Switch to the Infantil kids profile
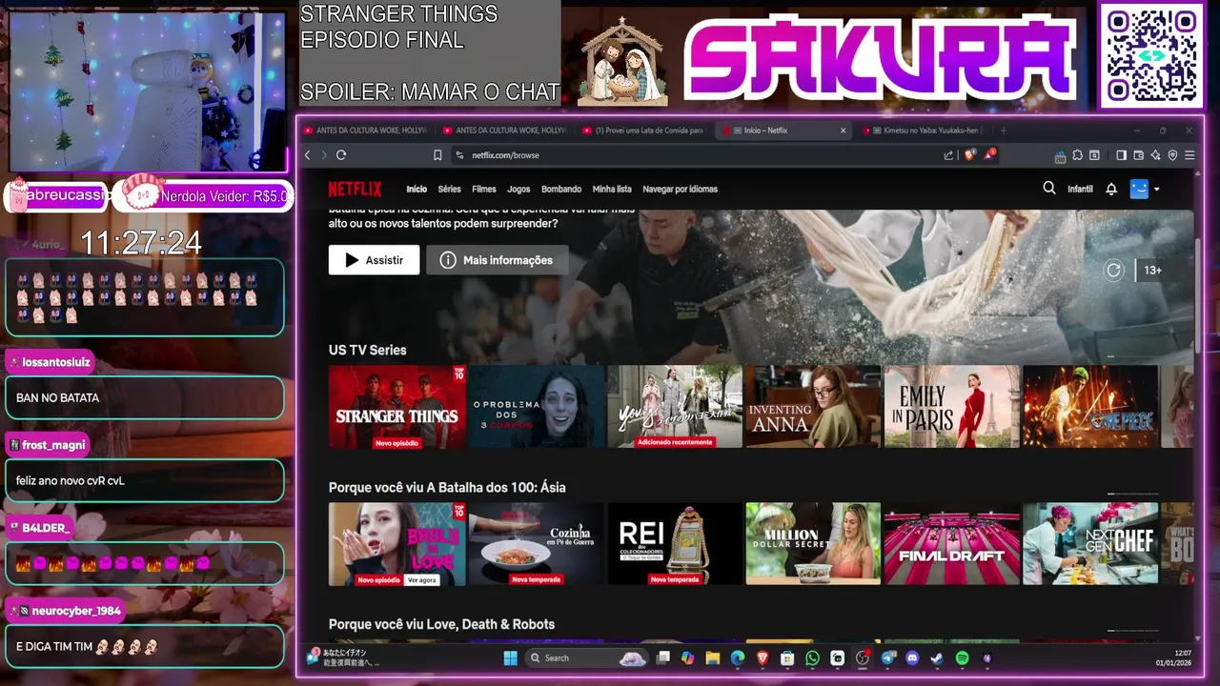This screenshot has width=1220, height=686. (x=1080, y=189)
